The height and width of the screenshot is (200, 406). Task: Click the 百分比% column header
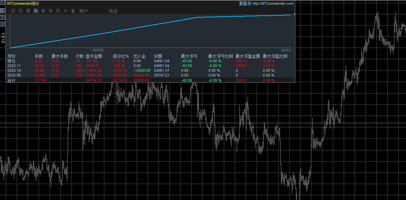pos(121,56)
